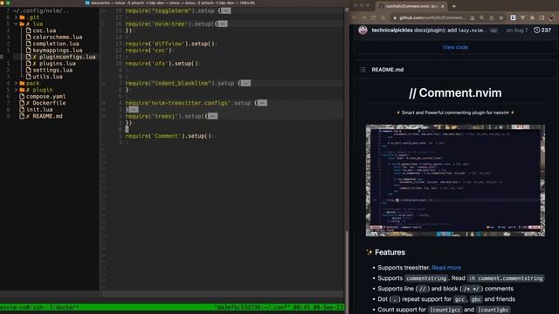This screenshot has height=314, width=559.
Task: Click the address bar install/translate icon
Action: pyautogui.click(x=472, y=17)
